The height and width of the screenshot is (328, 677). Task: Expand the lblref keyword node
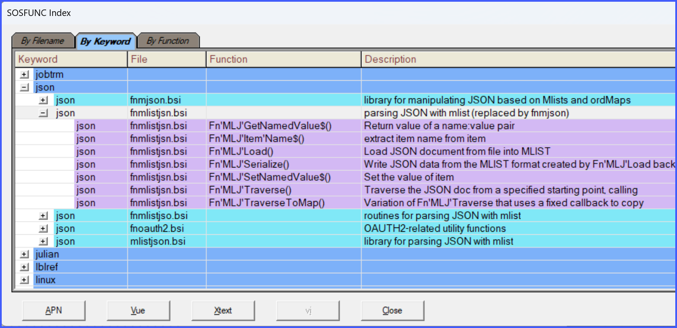25,267
